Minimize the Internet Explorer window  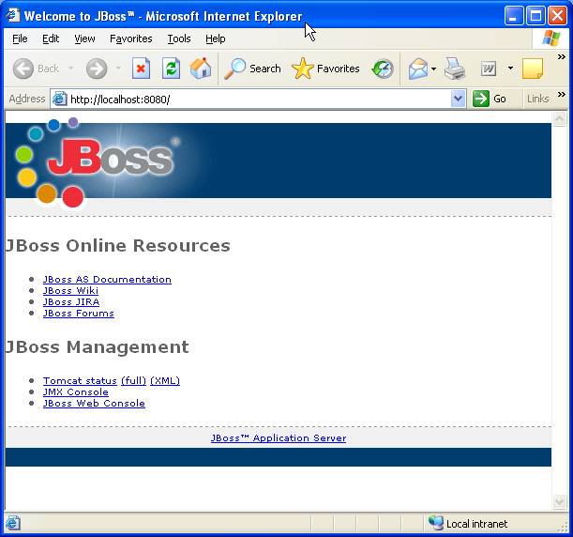[513, 16]
